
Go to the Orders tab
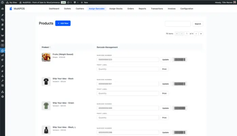(x=131, y=8)
